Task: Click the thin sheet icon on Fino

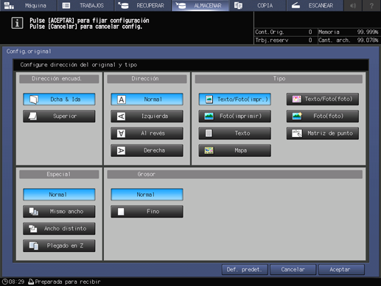Action: 121,212
